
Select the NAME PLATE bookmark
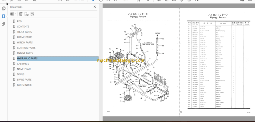(x=24, y=69)
